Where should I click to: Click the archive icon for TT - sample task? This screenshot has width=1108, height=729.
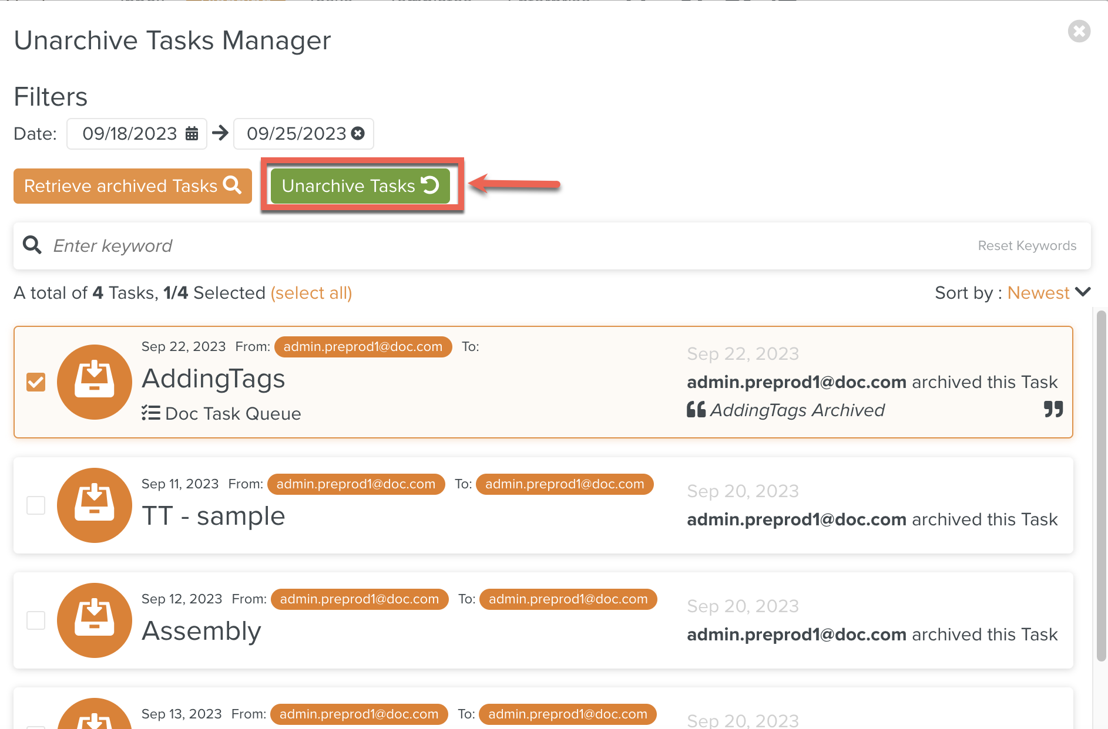tap(95, 505)
